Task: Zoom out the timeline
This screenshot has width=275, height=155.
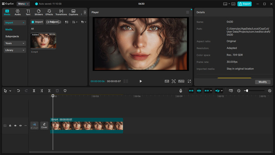Action: [239, 91]
